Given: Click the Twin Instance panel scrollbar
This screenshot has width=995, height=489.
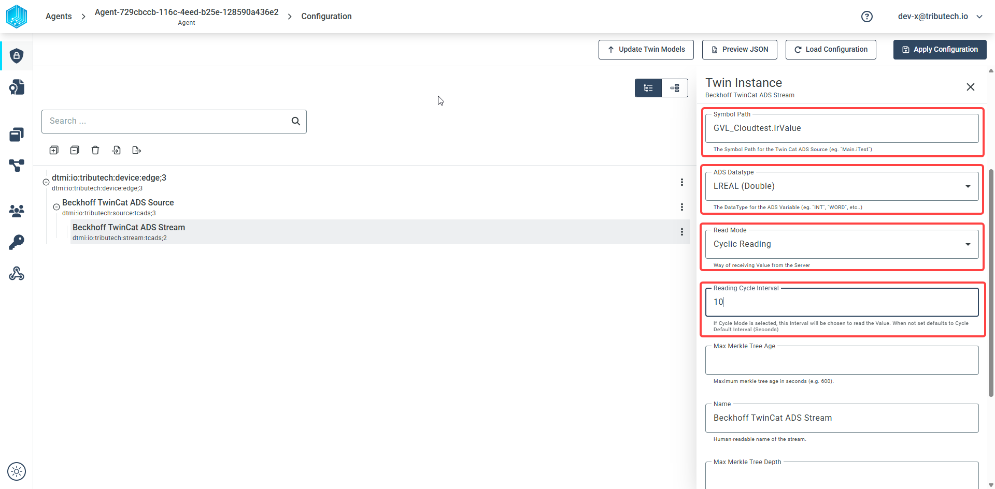Looking at the screenshot, I should click(x=991, y=283).
